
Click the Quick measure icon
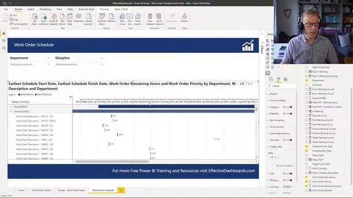(x=159, y=16)
